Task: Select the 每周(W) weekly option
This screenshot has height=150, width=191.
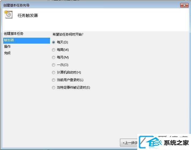Action: tap(54, 50)
